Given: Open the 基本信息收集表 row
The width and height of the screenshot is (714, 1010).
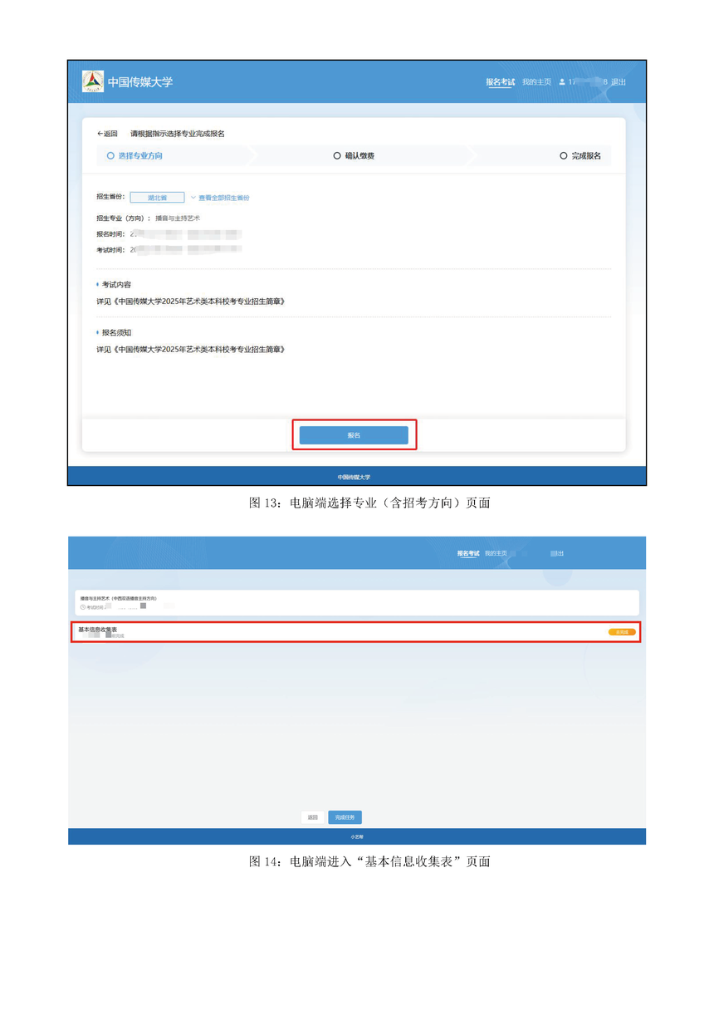Looking at the screenshot, I should [357, 632].
